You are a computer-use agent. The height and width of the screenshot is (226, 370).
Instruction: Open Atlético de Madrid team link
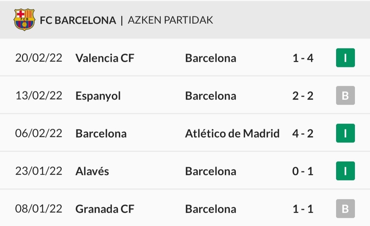[x=232, y=133]
